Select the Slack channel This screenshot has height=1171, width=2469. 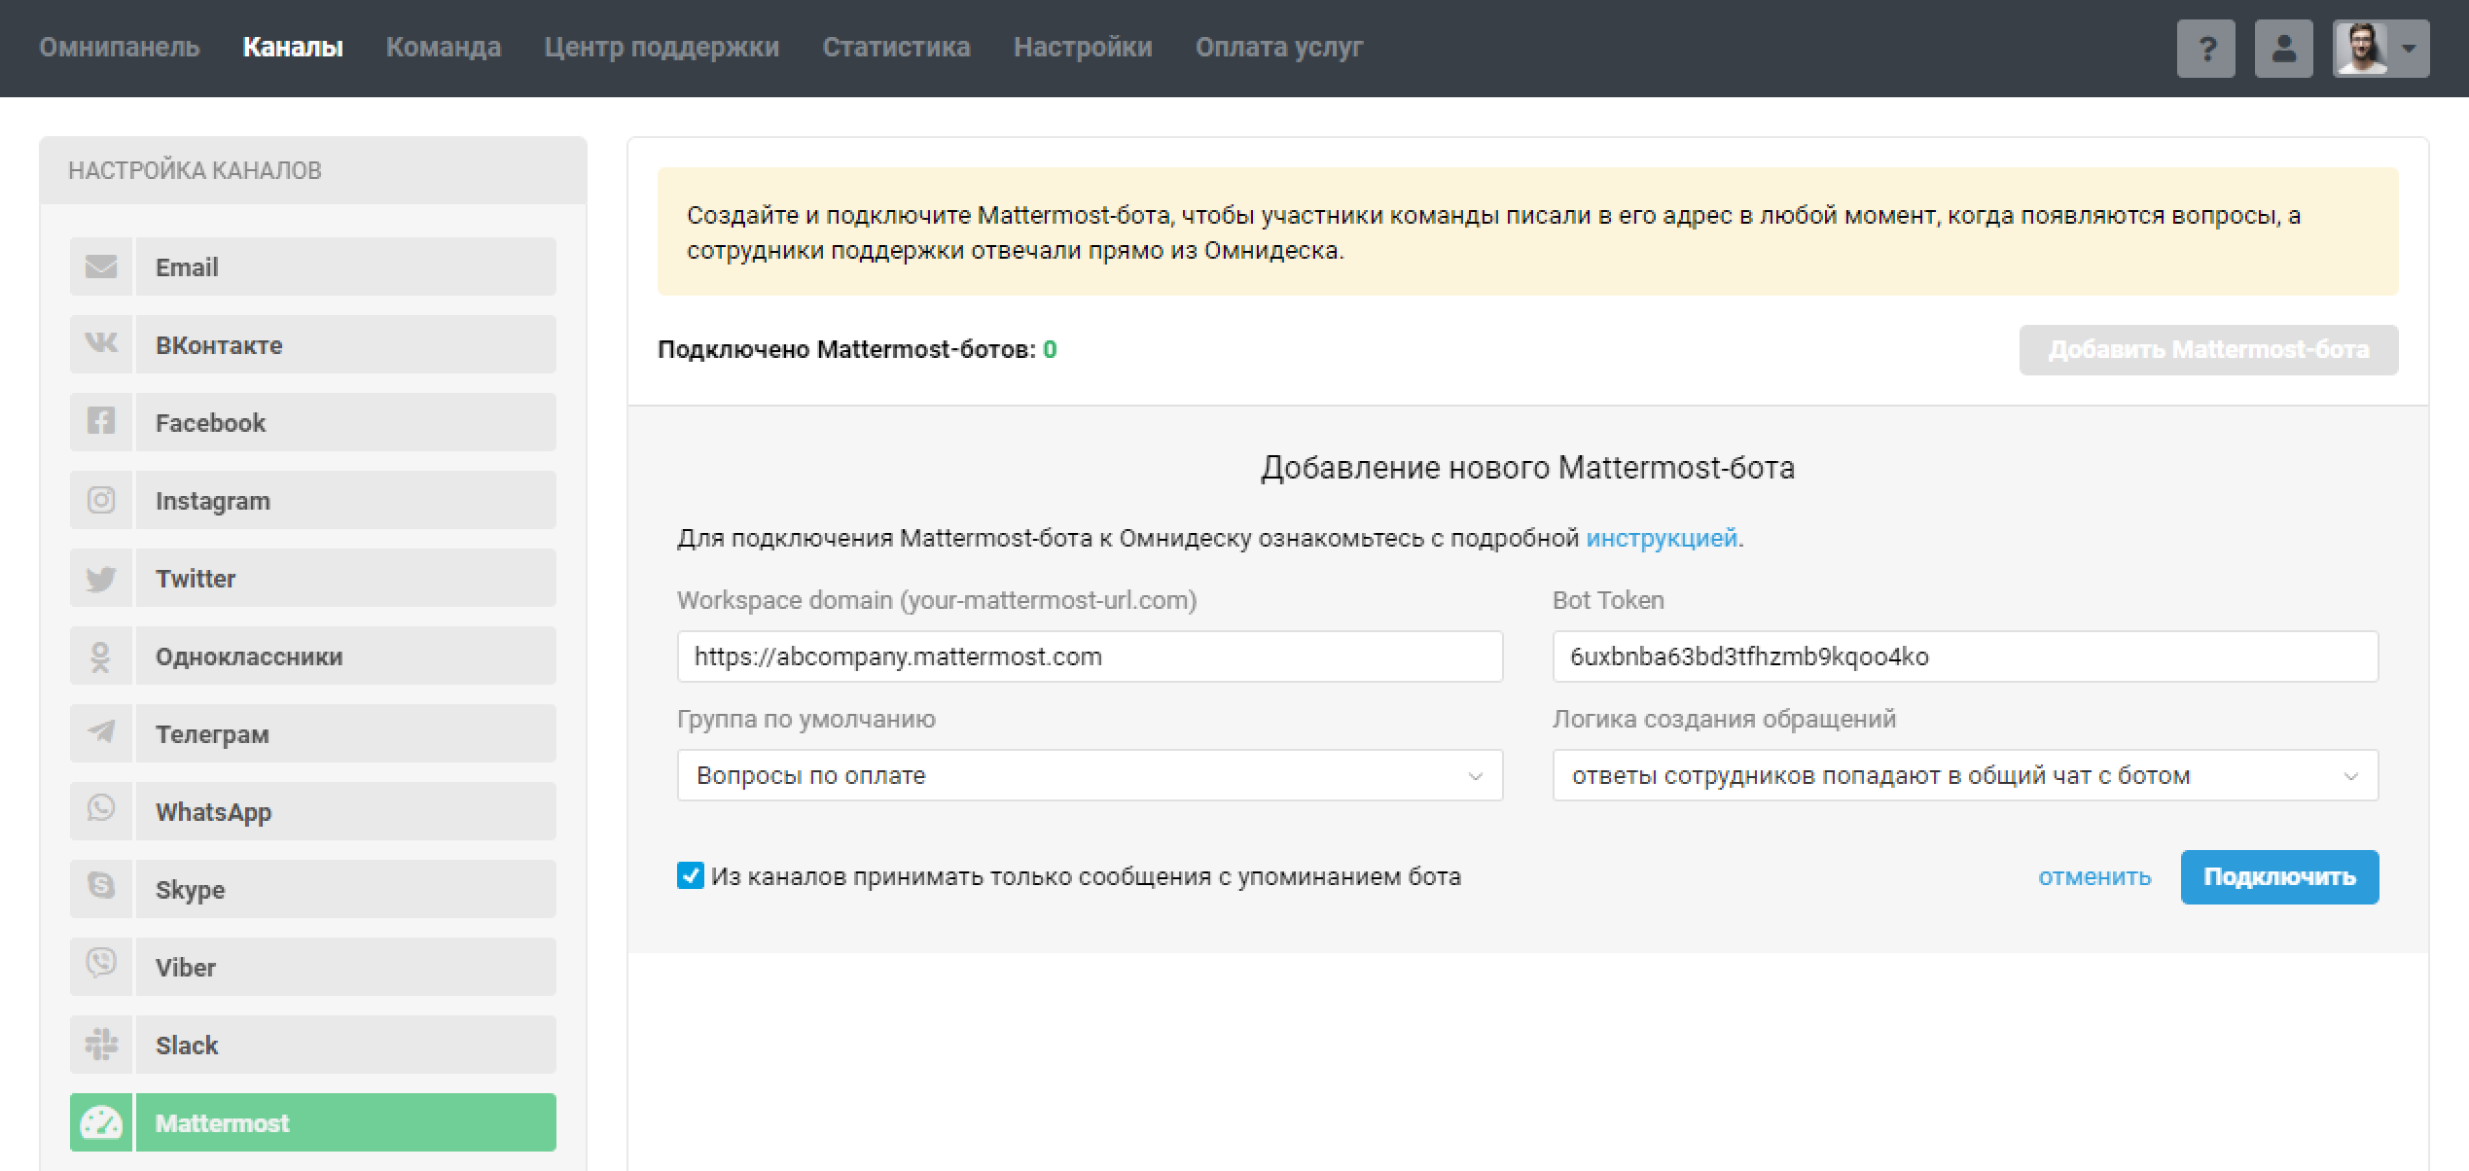tap(313, 1045)
